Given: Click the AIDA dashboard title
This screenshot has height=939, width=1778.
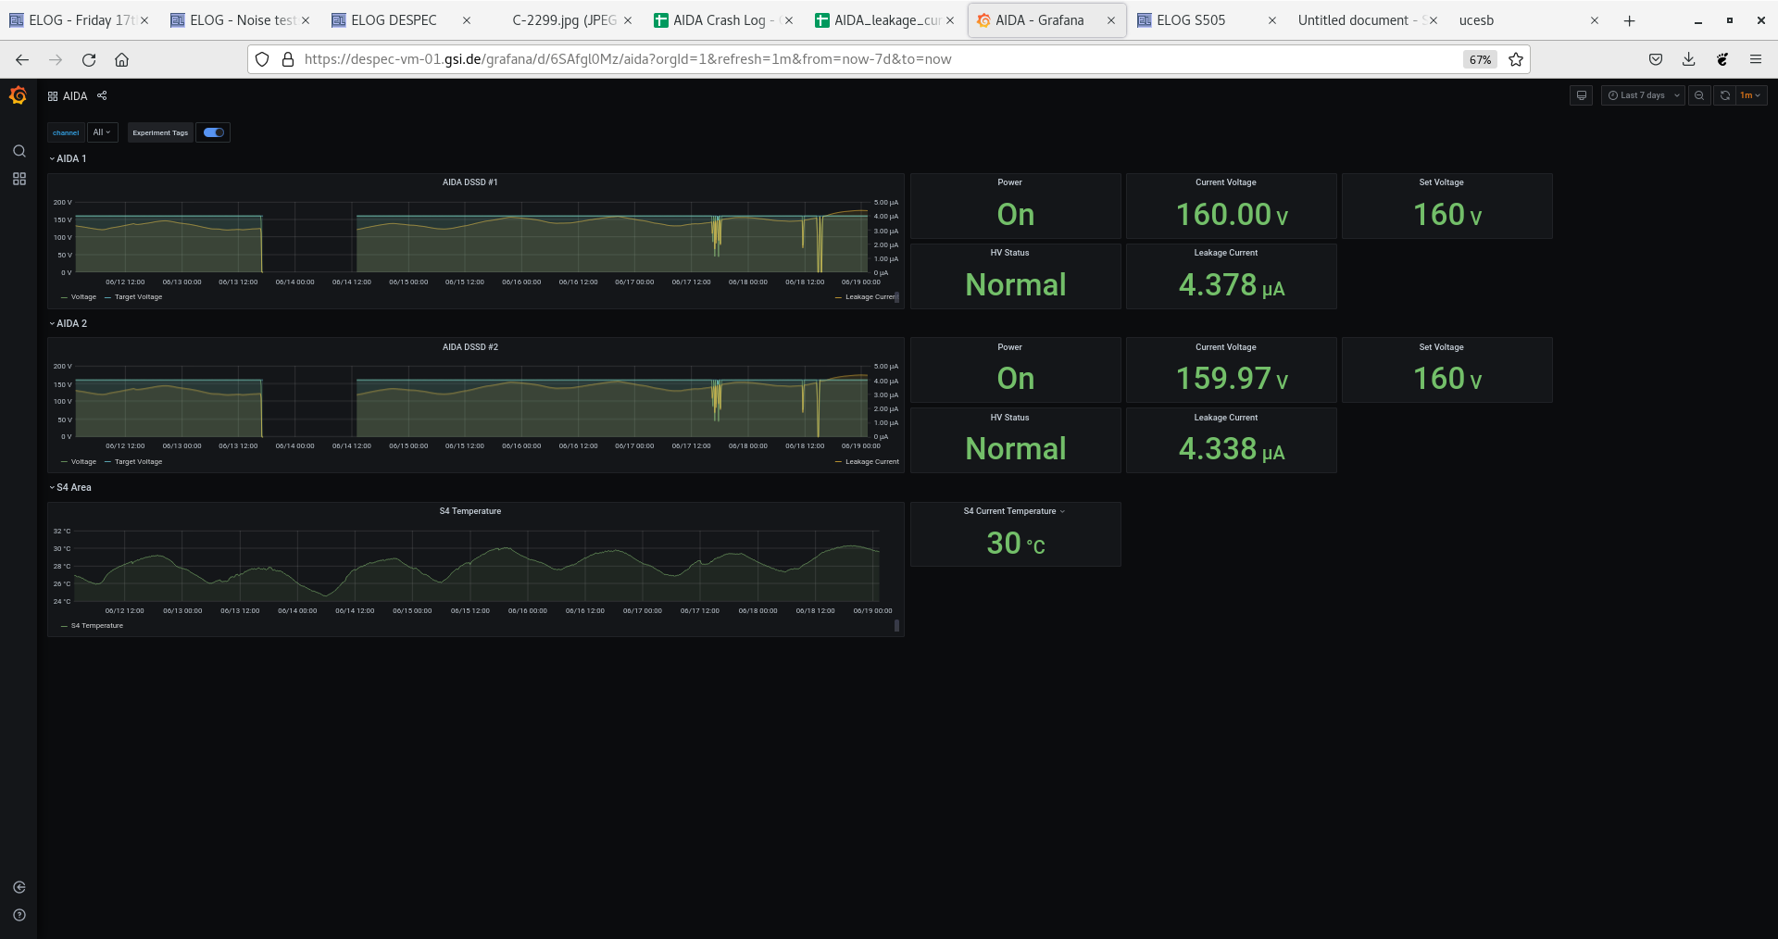Looking at the screenshot, I should 75,96.
